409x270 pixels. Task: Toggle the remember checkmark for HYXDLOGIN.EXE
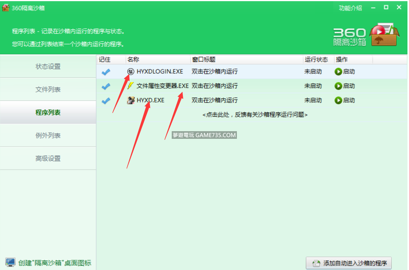click(x=106, y=72)
